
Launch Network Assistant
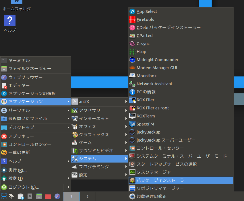[x=181, y=84]
